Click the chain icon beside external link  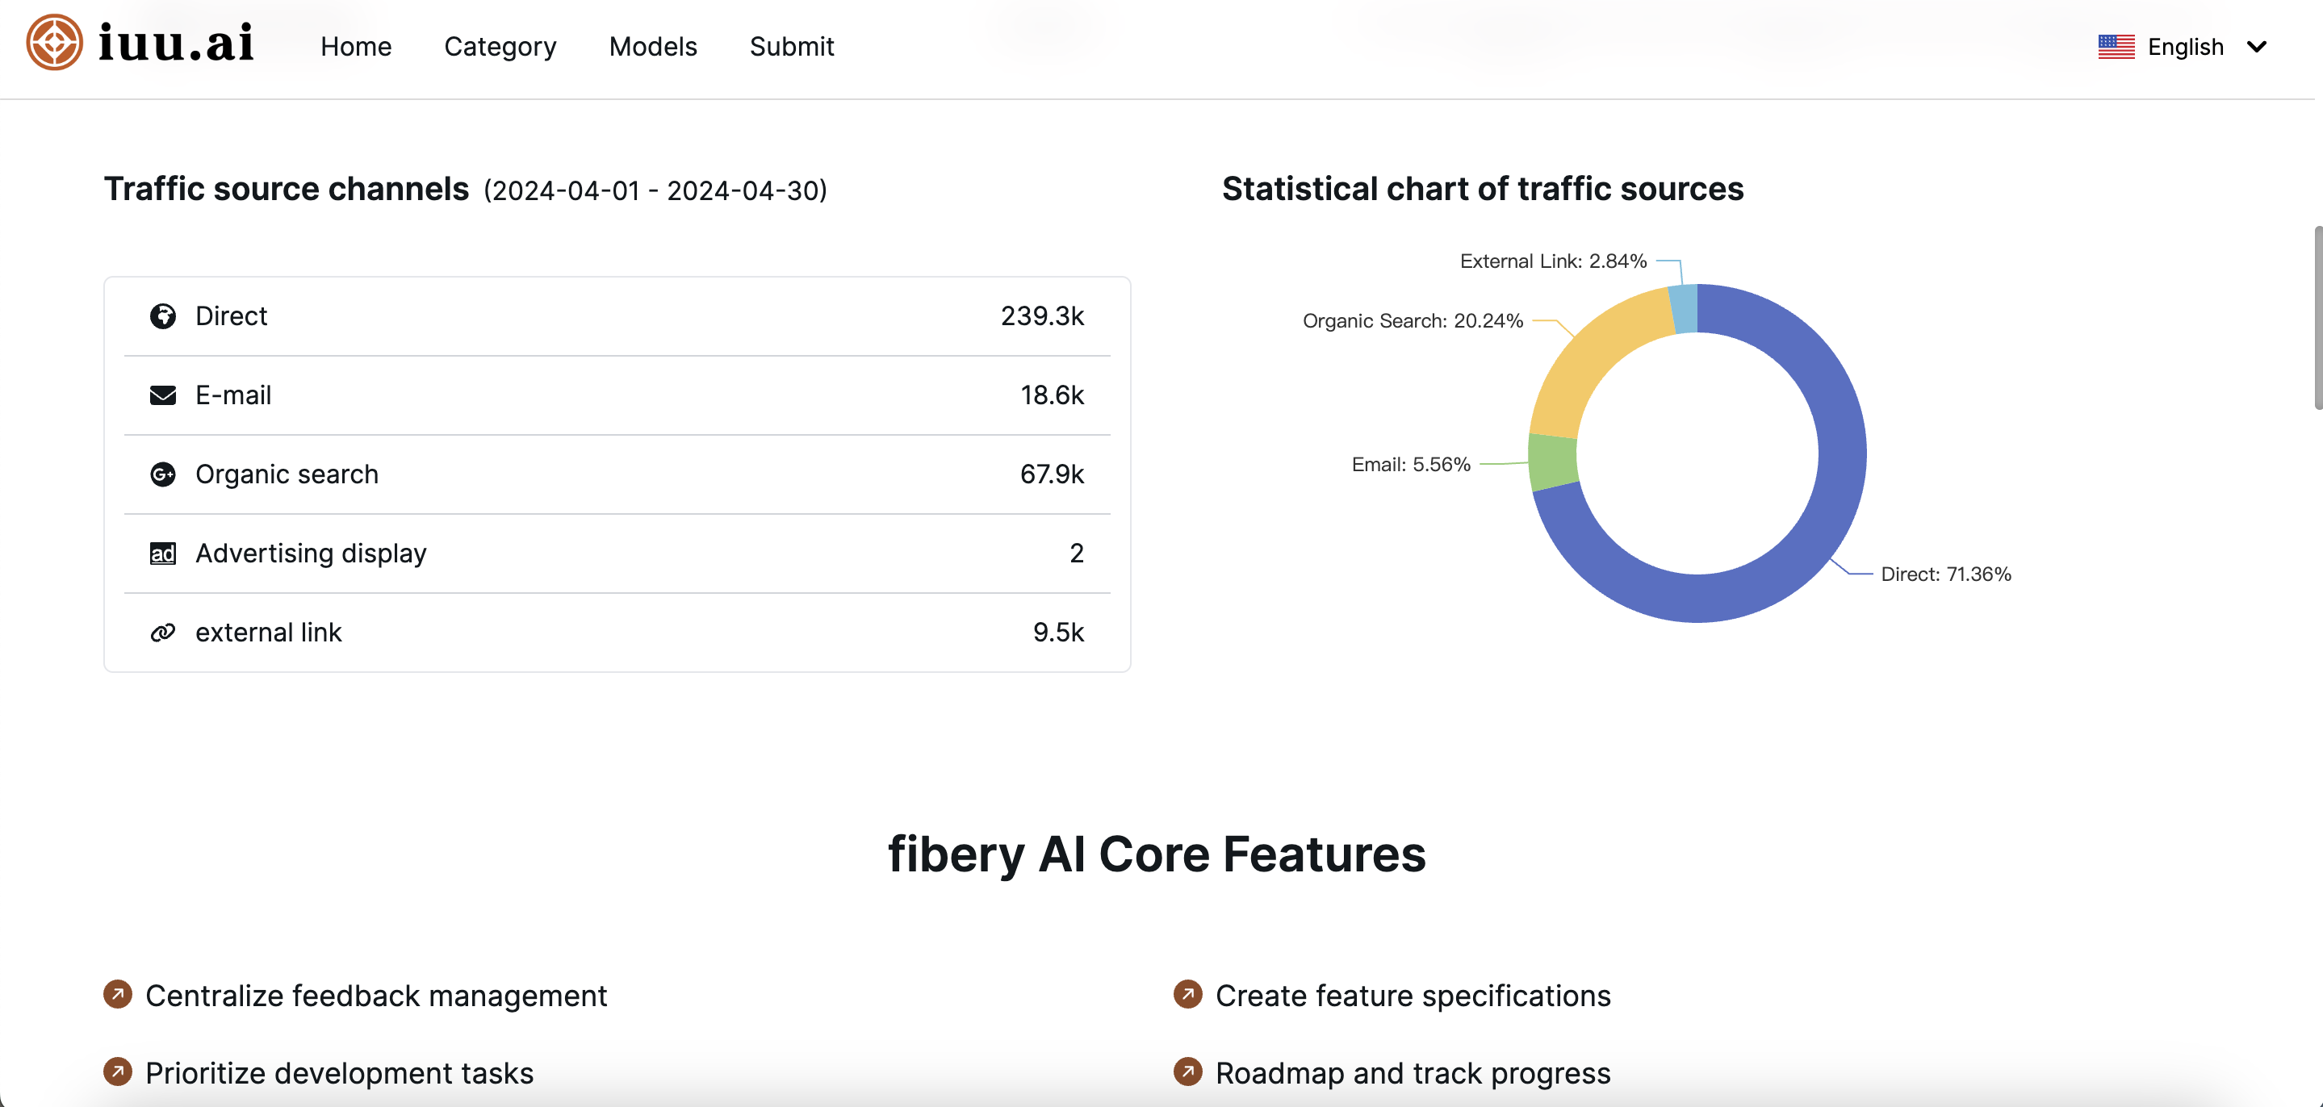[162, 633]
